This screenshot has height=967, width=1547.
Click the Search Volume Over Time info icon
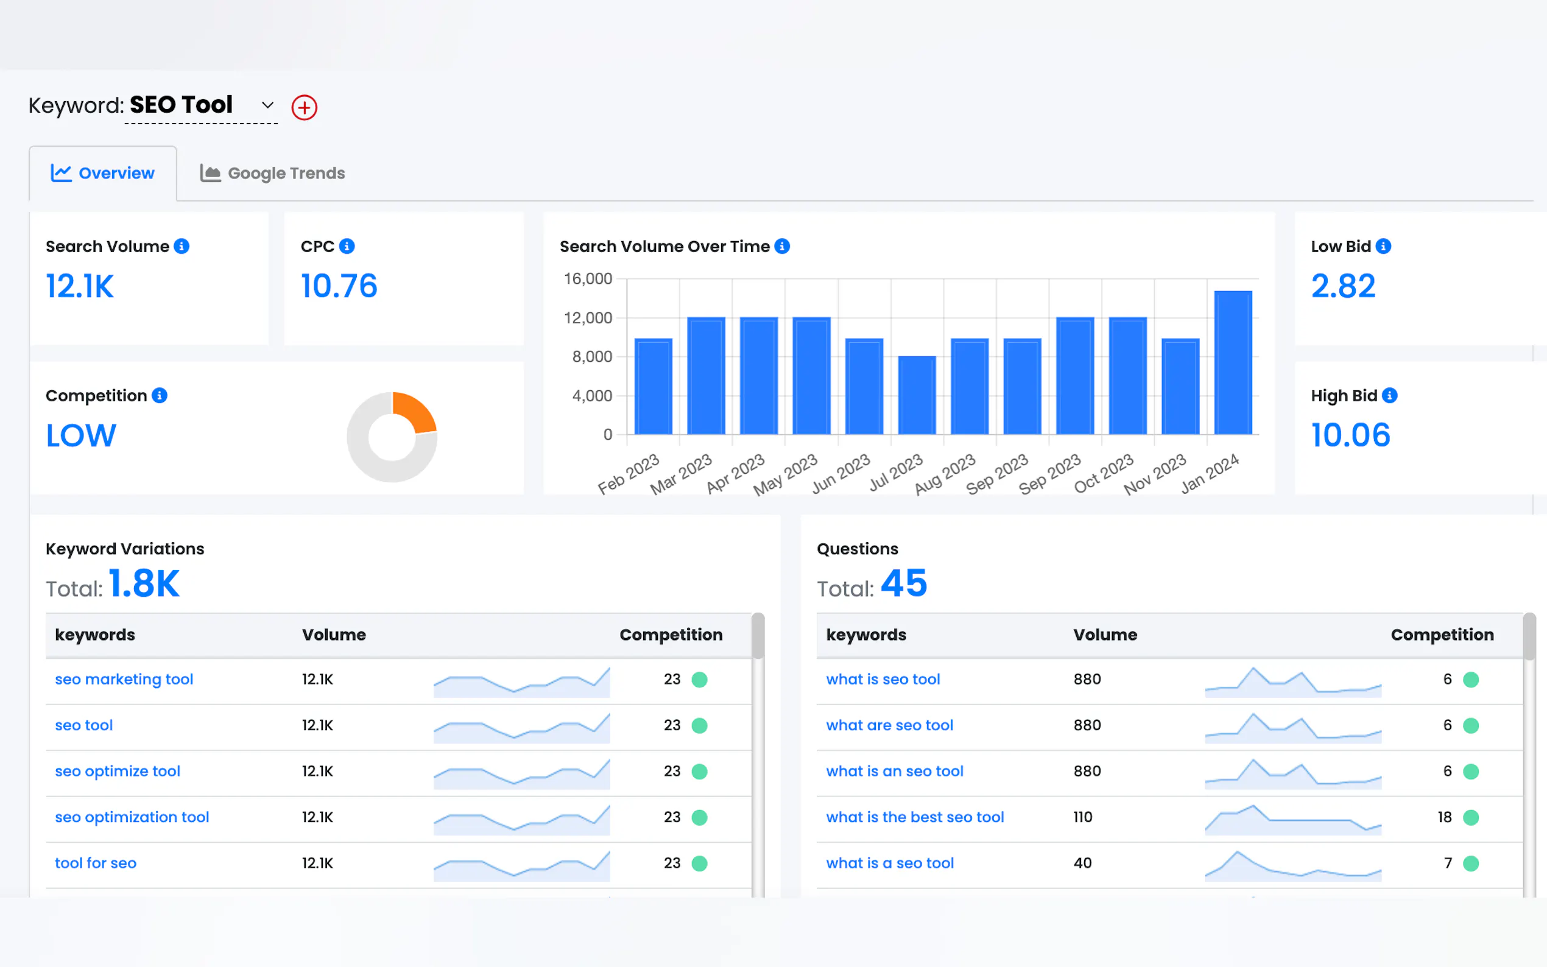click(782, 246)
